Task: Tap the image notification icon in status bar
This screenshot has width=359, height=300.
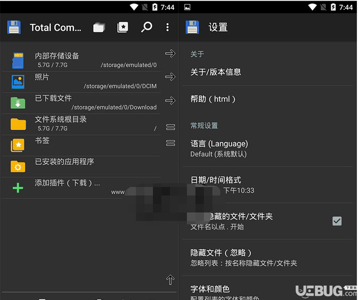Action: [x=187, y=7]
